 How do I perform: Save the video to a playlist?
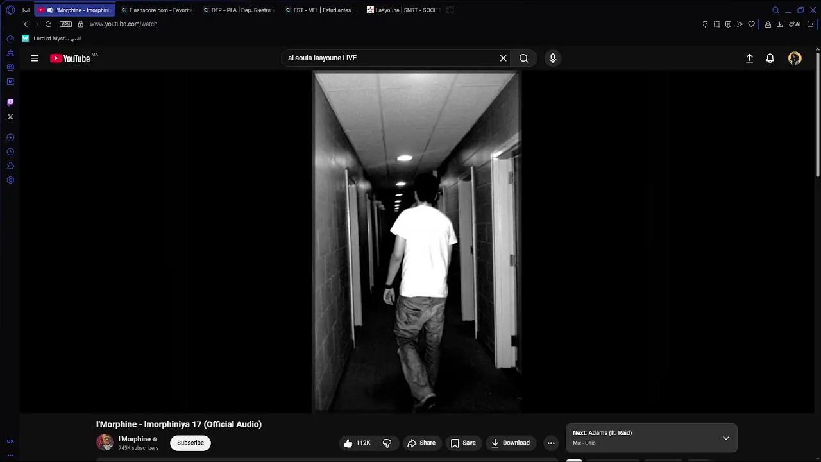click(463, 443)
